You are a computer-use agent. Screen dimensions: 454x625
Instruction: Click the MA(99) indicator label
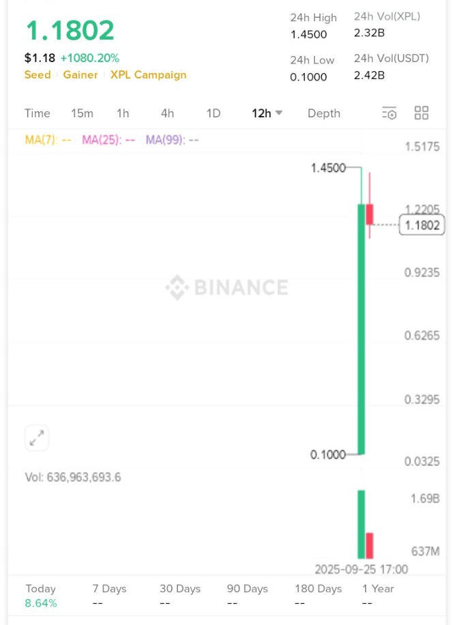(x=172, y=140)
